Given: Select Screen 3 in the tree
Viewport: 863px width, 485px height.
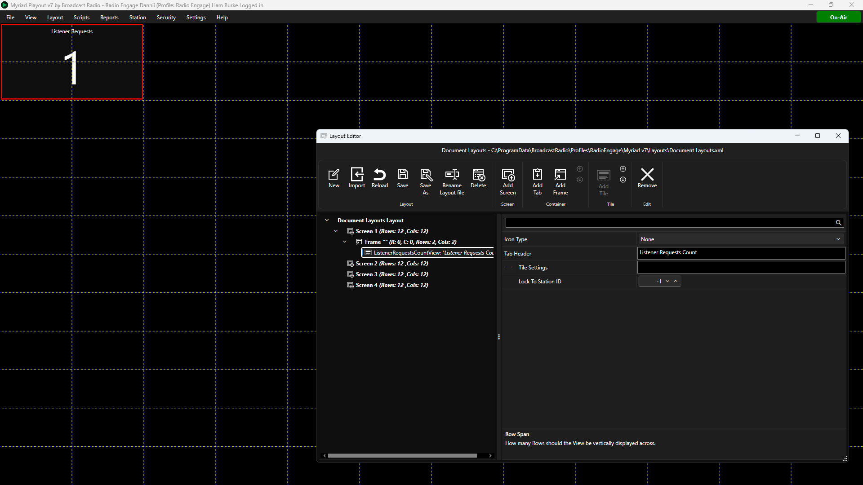Looking at the screenshot, I should 391,274.
